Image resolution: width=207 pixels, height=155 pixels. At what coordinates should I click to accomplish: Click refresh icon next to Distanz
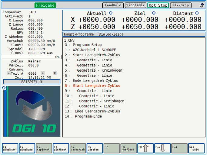click(197, 13)
